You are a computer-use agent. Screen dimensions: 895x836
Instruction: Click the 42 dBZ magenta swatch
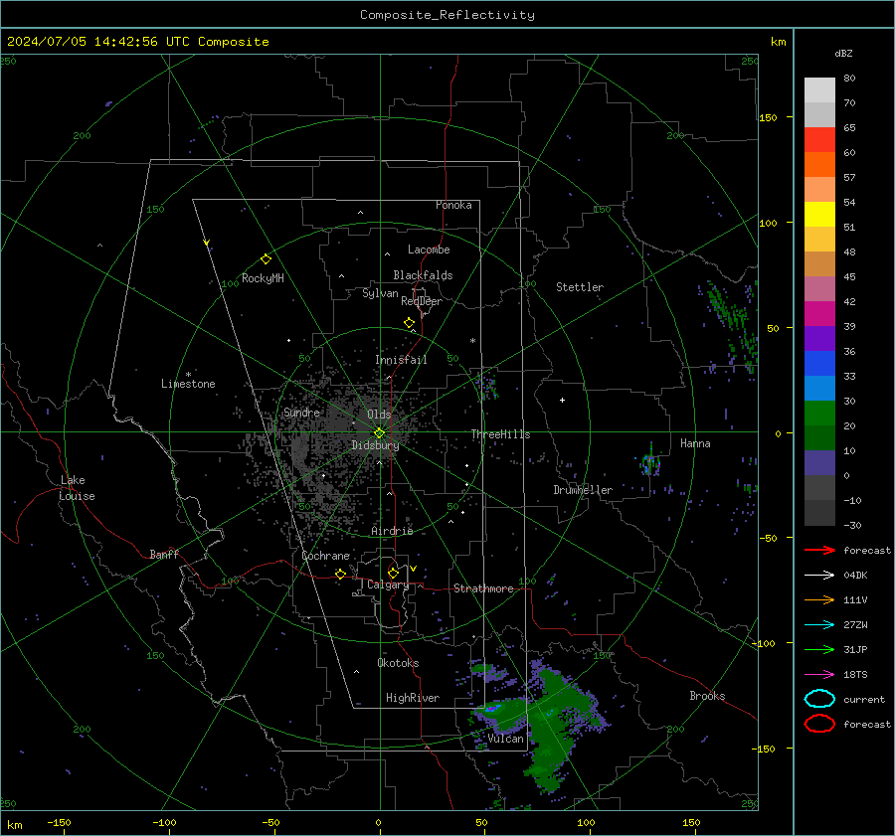[x=819, y=313]
